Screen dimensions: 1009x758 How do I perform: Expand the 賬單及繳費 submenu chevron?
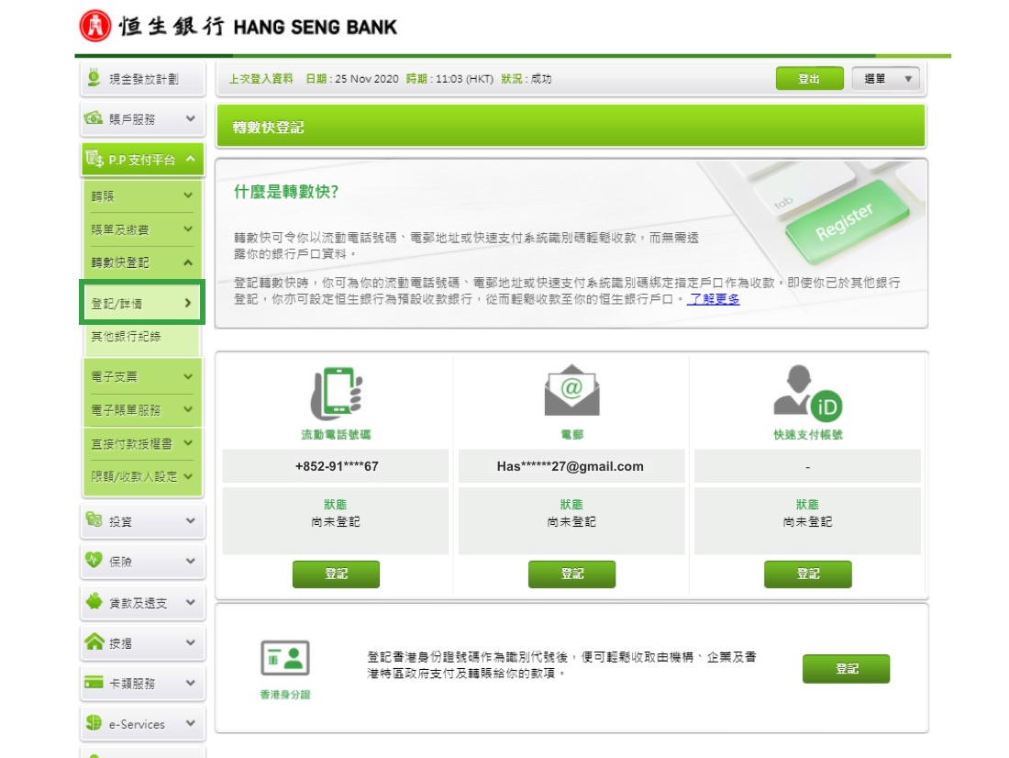tap(188, 229)
